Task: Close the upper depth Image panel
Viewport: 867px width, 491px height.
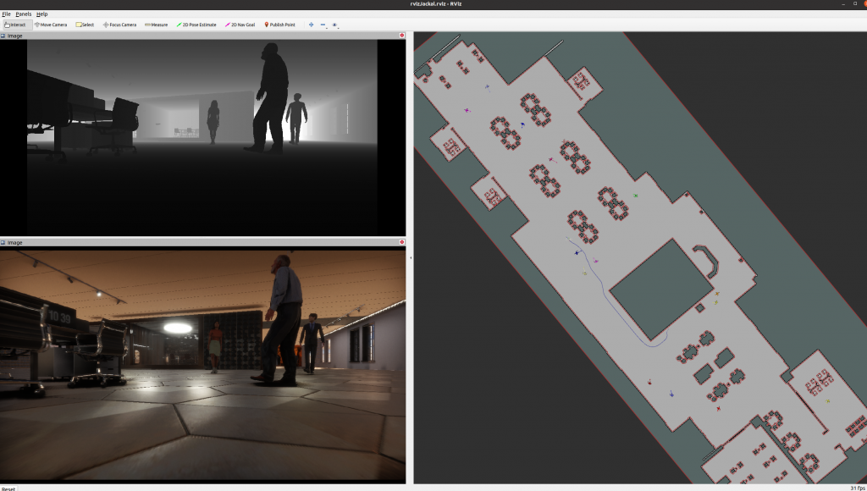Action: click(402, 36)
